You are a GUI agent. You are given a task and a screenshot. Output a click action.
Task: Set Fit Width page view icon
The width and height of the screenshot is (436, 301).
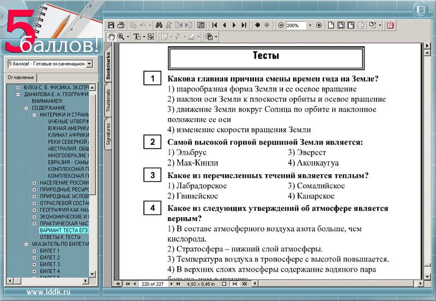pyautogui.click(x=350, y=25)
